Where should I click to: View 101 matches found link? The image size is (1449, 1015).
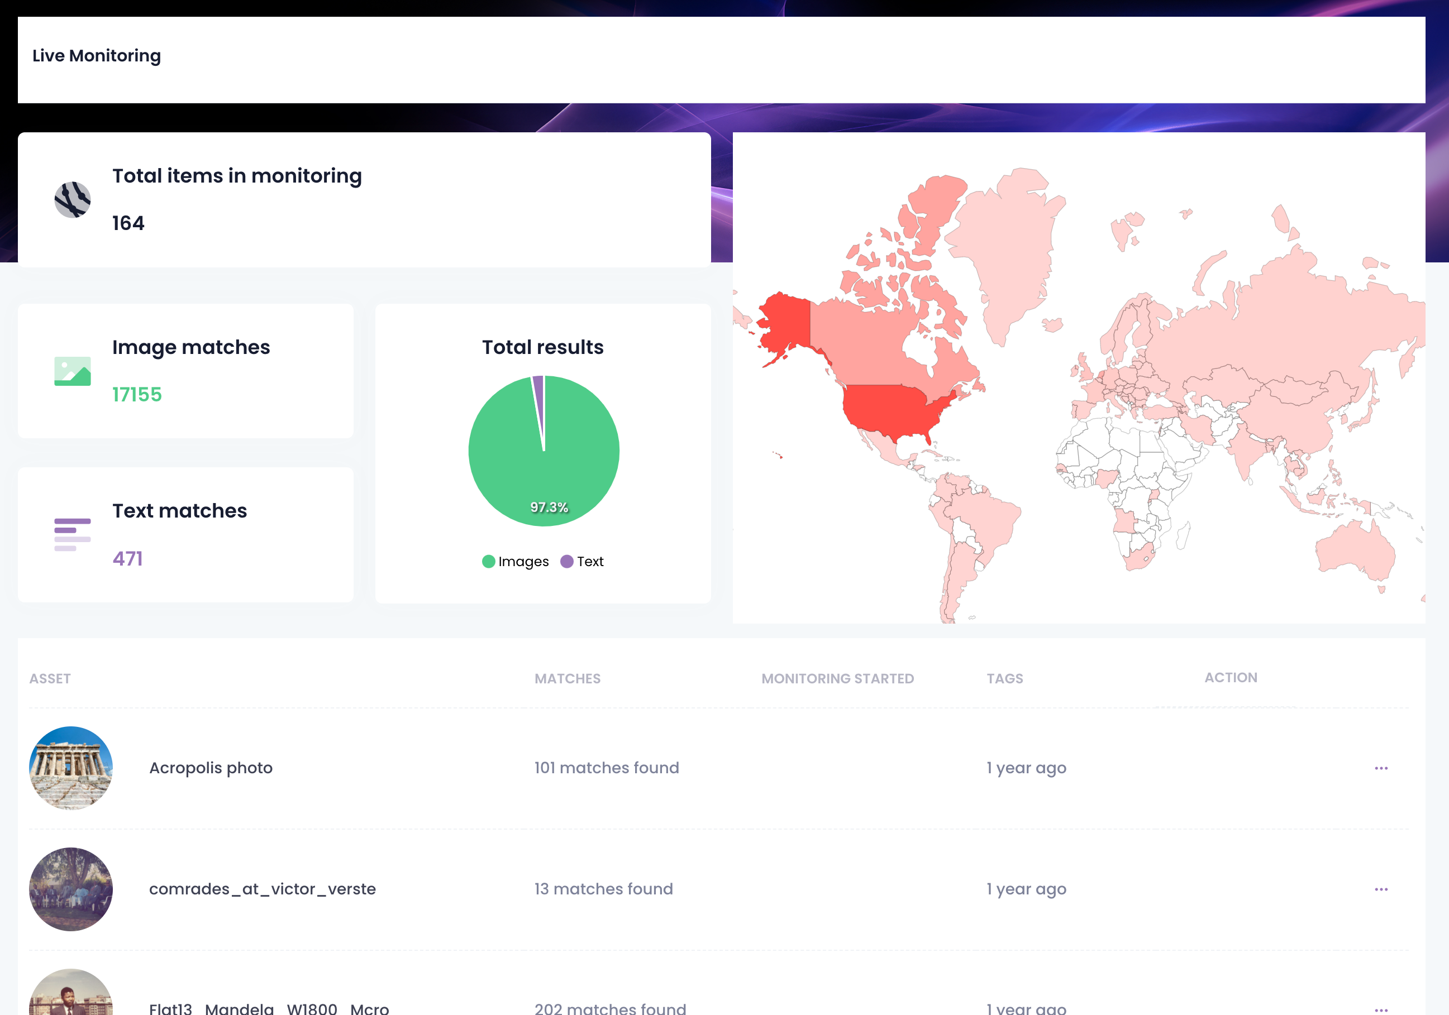pyautogui.click(x=606, y=768)
